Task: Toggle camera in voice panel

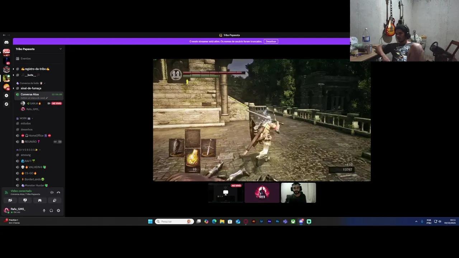Action: click(10, 200)
